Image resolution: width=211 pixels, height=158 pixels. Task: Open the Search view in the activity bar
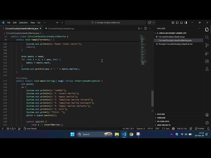(x=207, y=37)
